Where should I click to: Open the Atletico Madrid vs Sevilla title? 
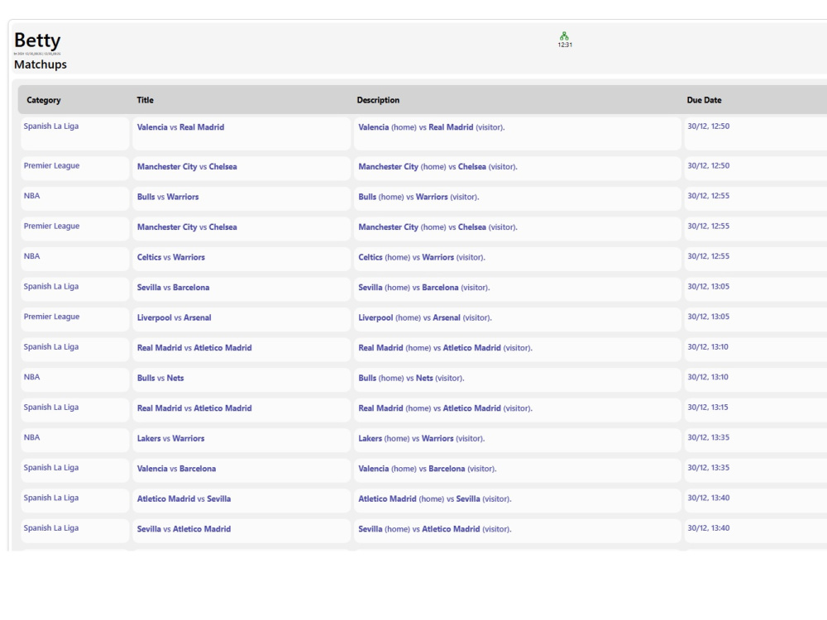click(x=184, y=498)
